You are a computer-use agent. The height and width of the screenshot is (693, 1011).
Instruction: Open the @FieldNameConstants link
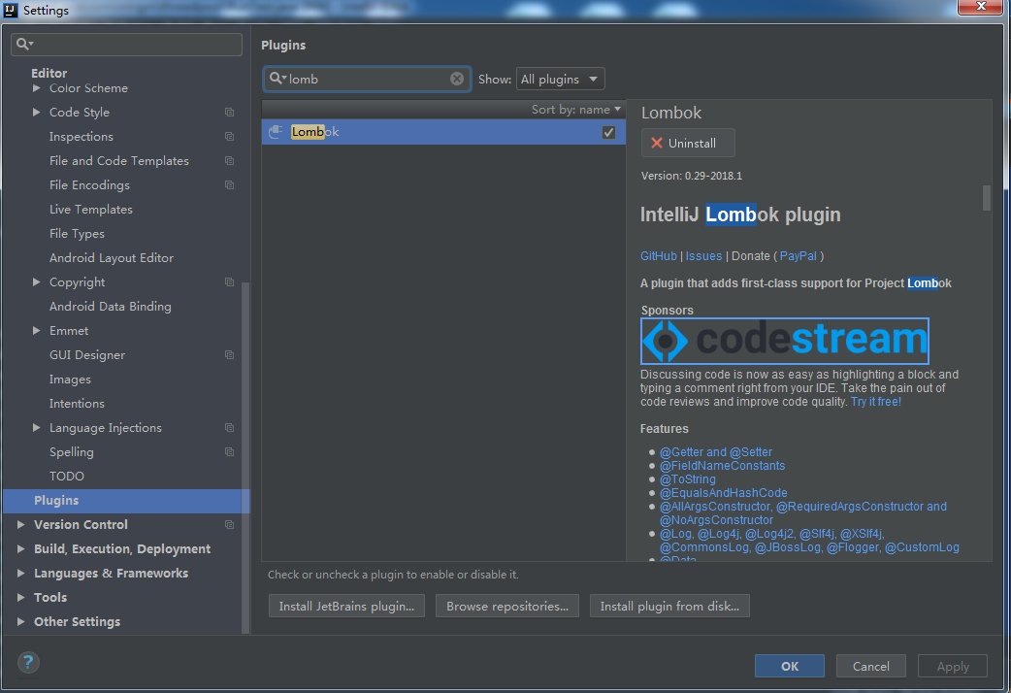(722, 466)
